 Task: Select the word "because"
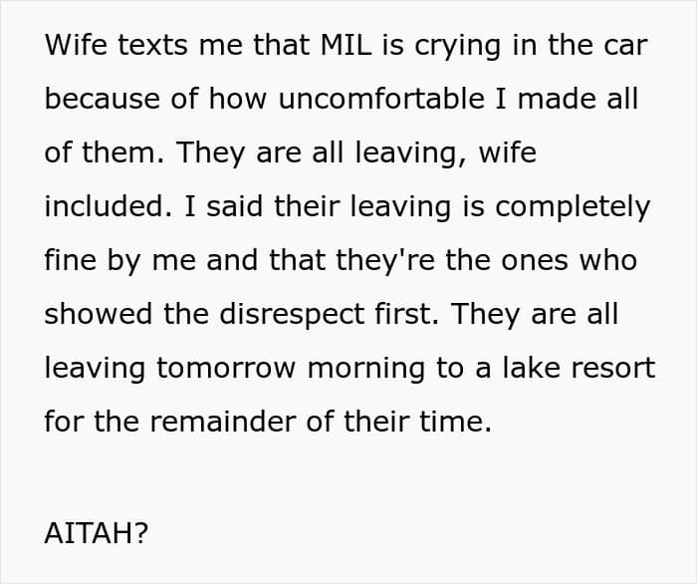point(103,99)
